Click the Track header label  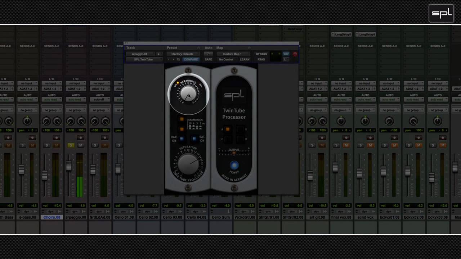click(x=131, y=47)
